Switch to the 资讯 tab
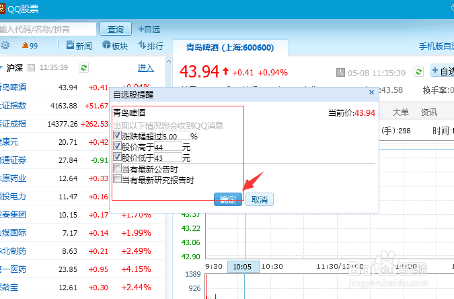 click(429, 112)
